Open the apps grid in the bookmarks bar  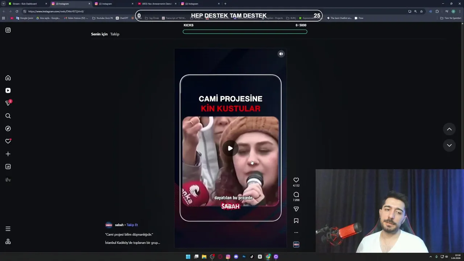tap(4, 18)
